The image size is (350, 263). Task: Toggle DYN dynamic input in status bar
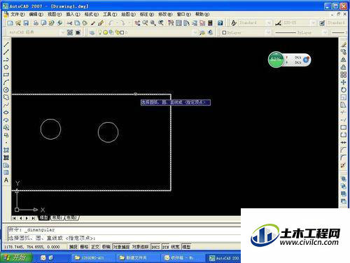[x=166, y=247]
